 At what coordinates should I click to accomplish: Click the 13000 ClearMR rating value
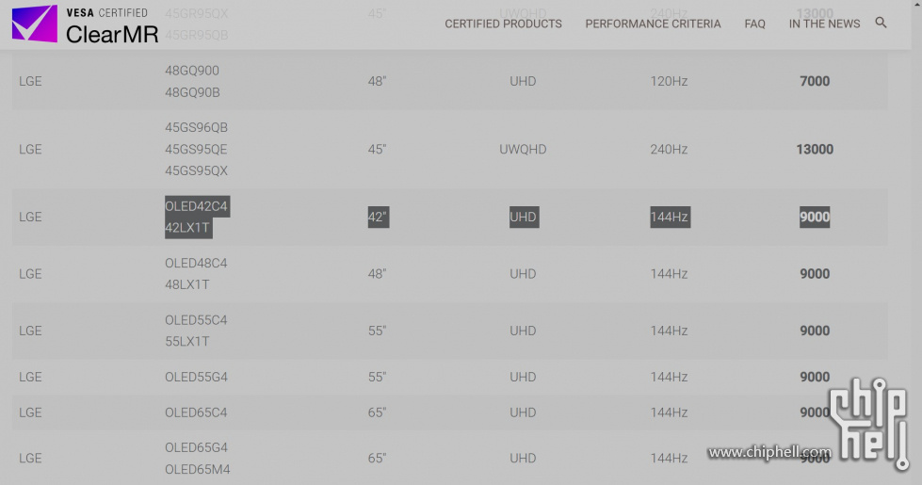[815, 150]
